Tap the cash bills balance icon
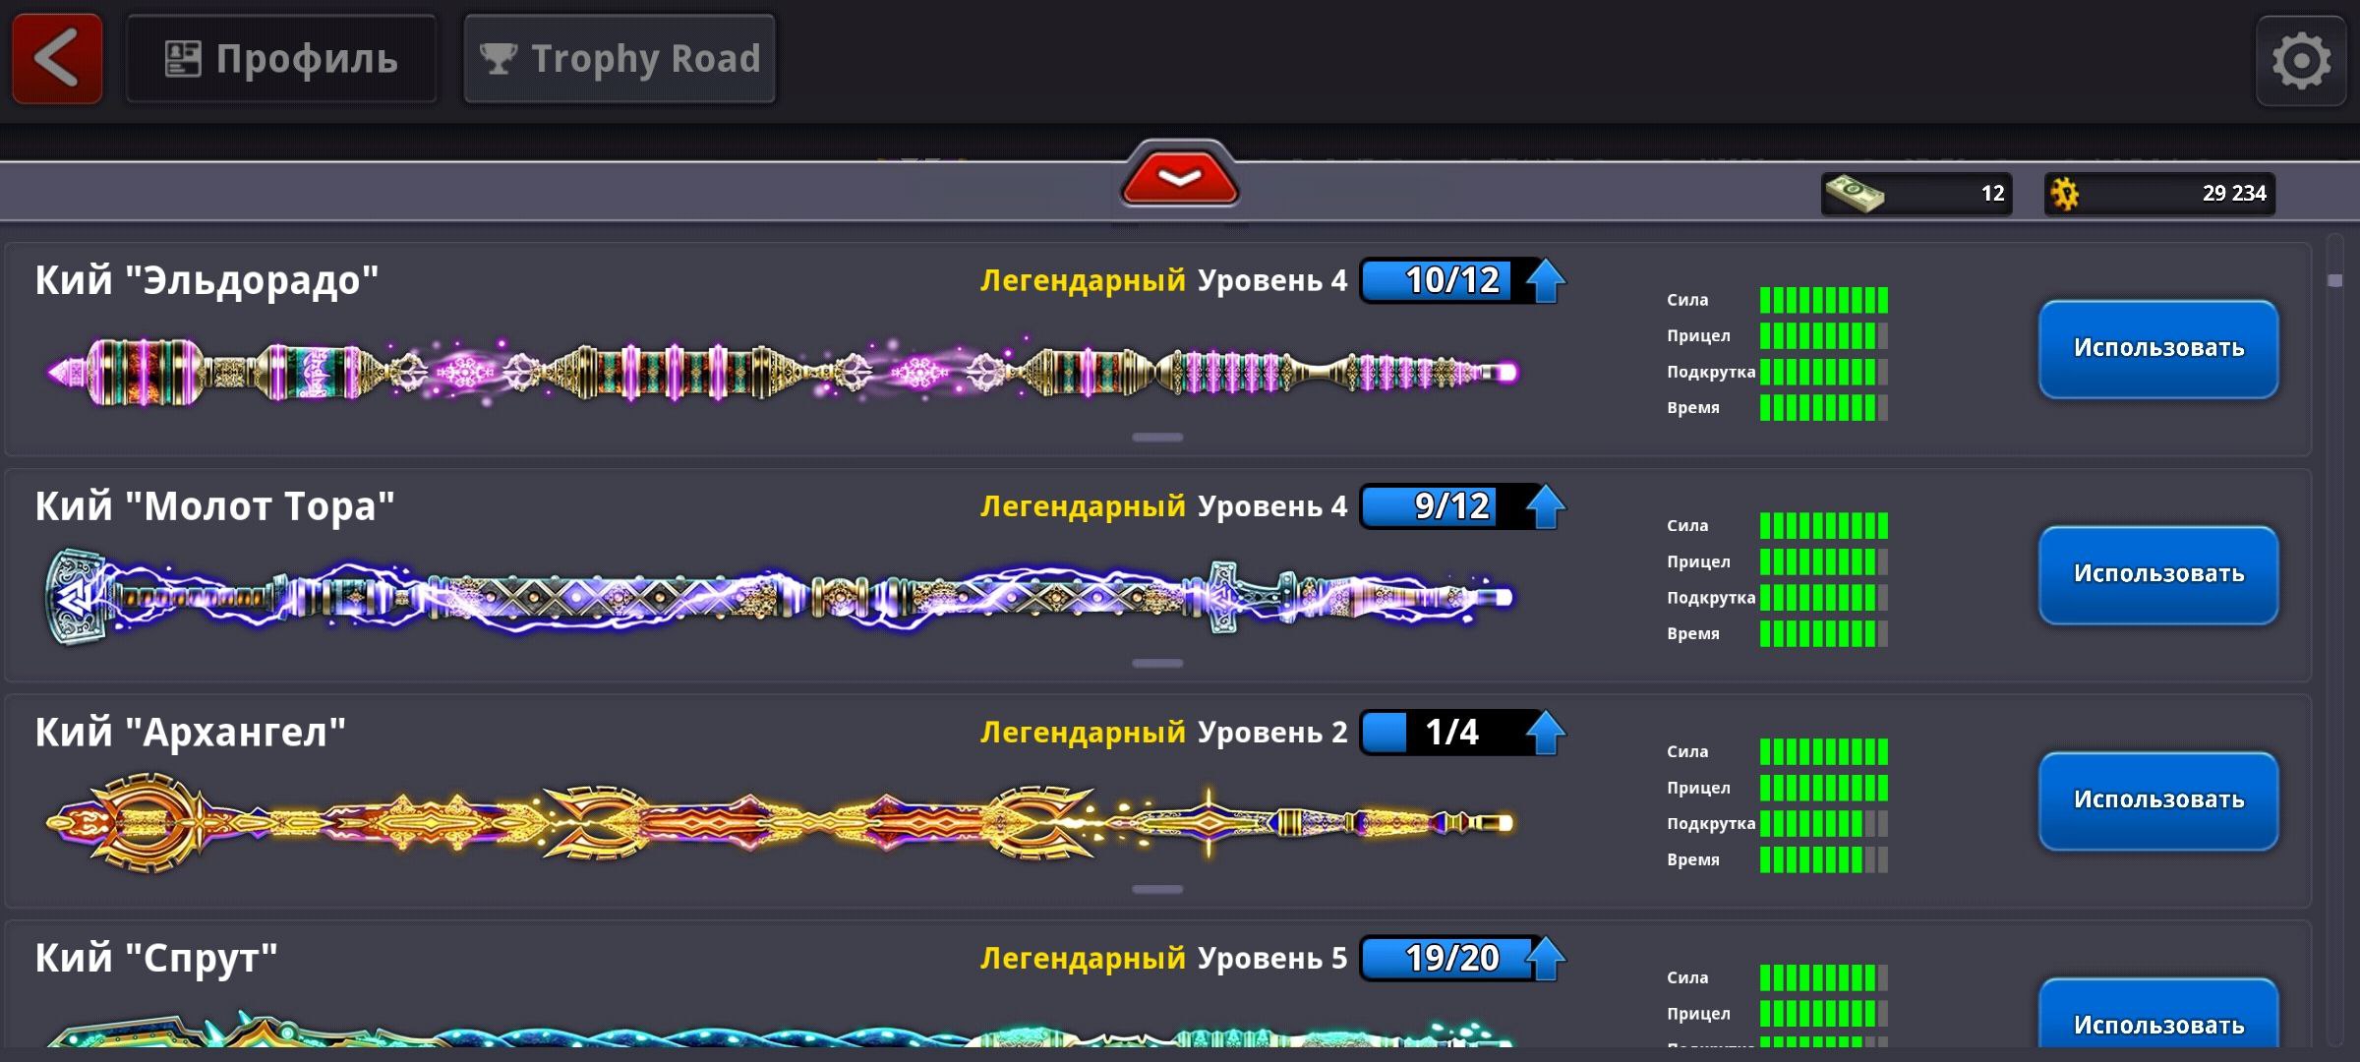 pos(1854,194)
